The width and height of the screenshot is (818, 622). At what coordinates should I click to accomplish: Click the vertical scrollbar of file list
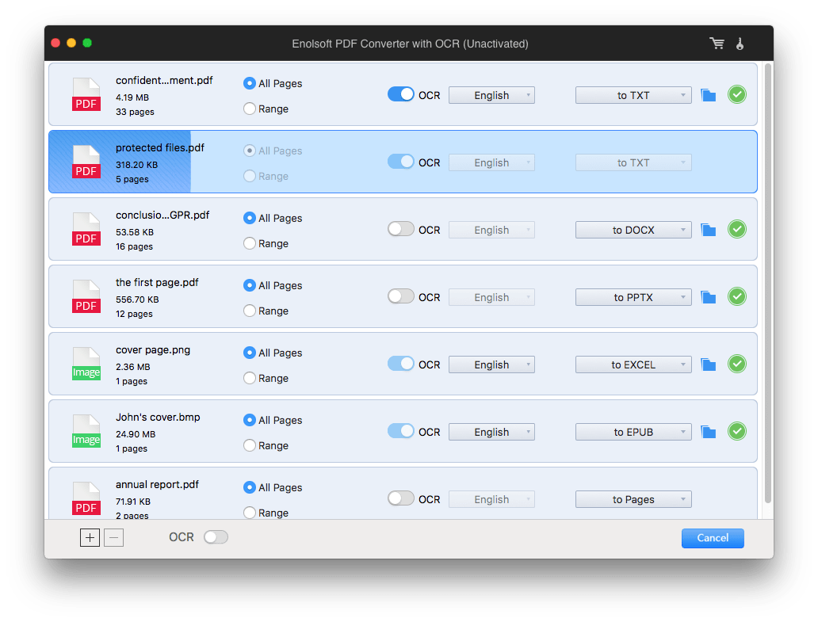click(x=767, y=283)
